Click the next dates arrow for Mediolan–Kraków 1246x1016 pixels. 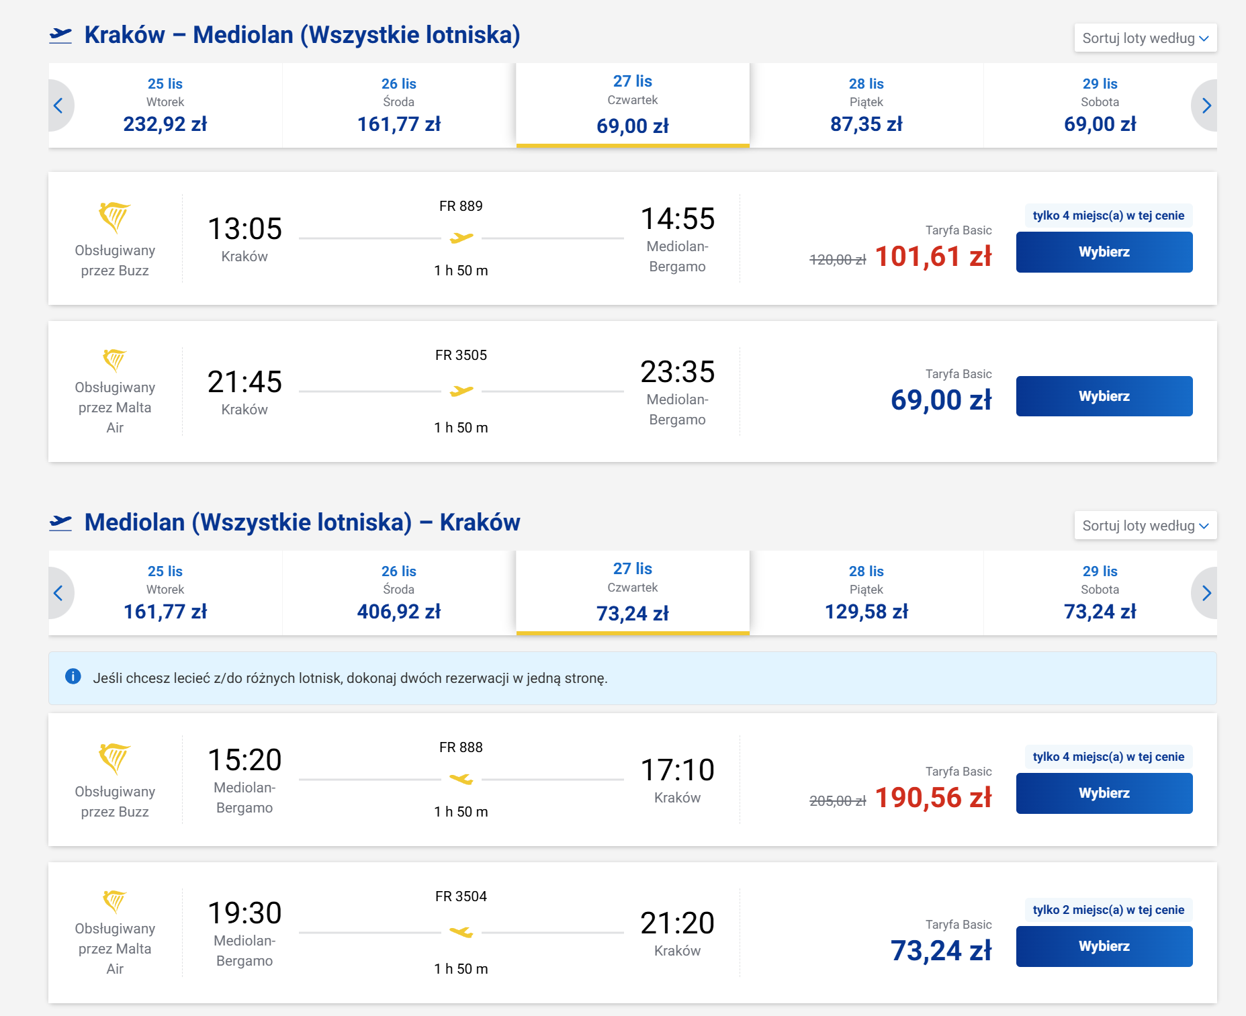[1206, 593]
